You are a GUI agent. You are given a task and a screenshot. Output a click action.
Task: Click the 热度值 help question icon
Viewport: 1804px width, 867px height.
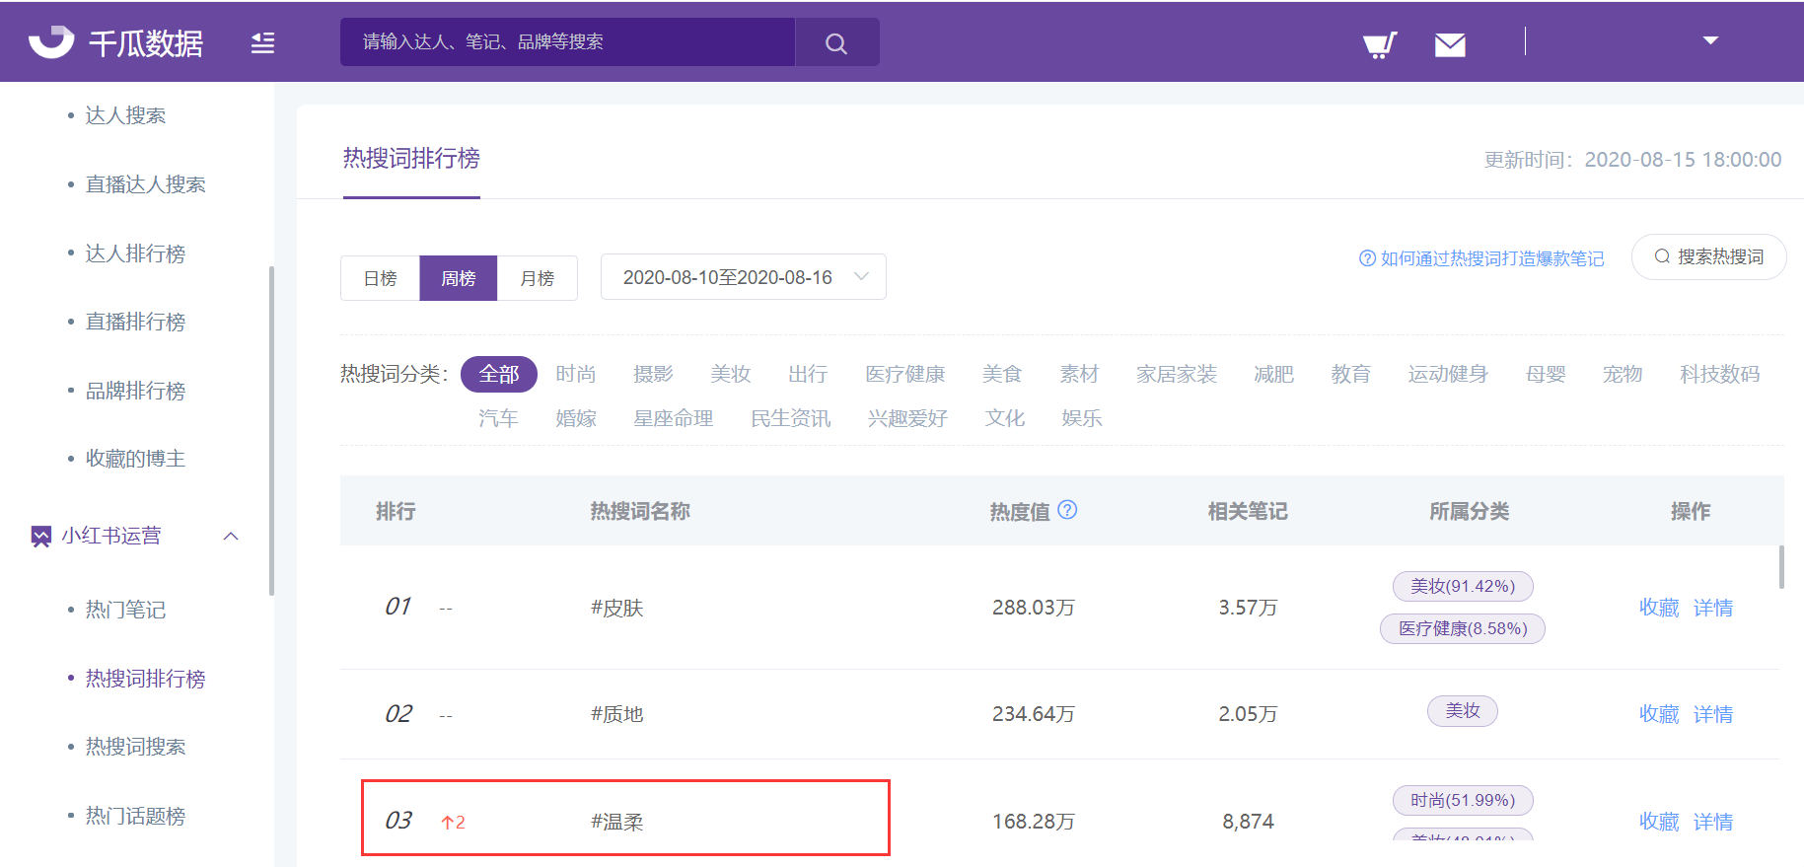(x=1067, y=510)
